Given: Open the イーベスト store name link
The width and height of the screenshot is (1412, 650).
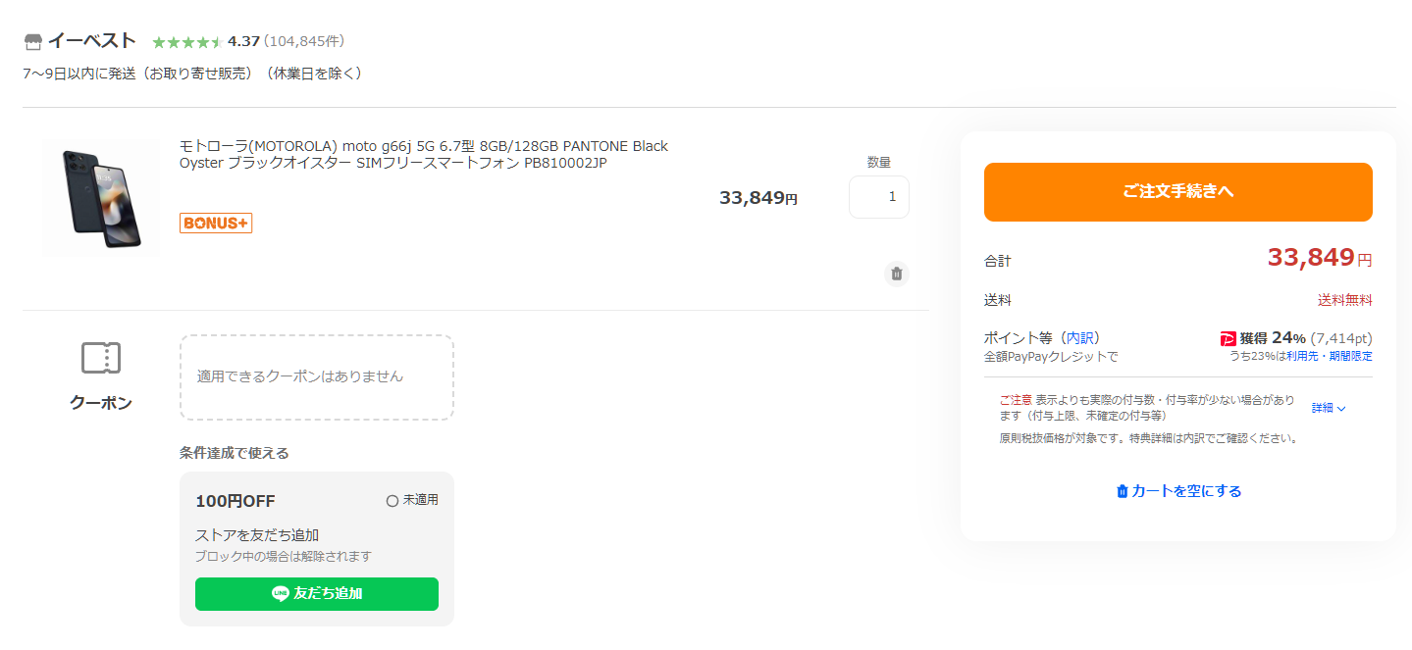Looking at the screenshot, I should (x=91, y=41).
